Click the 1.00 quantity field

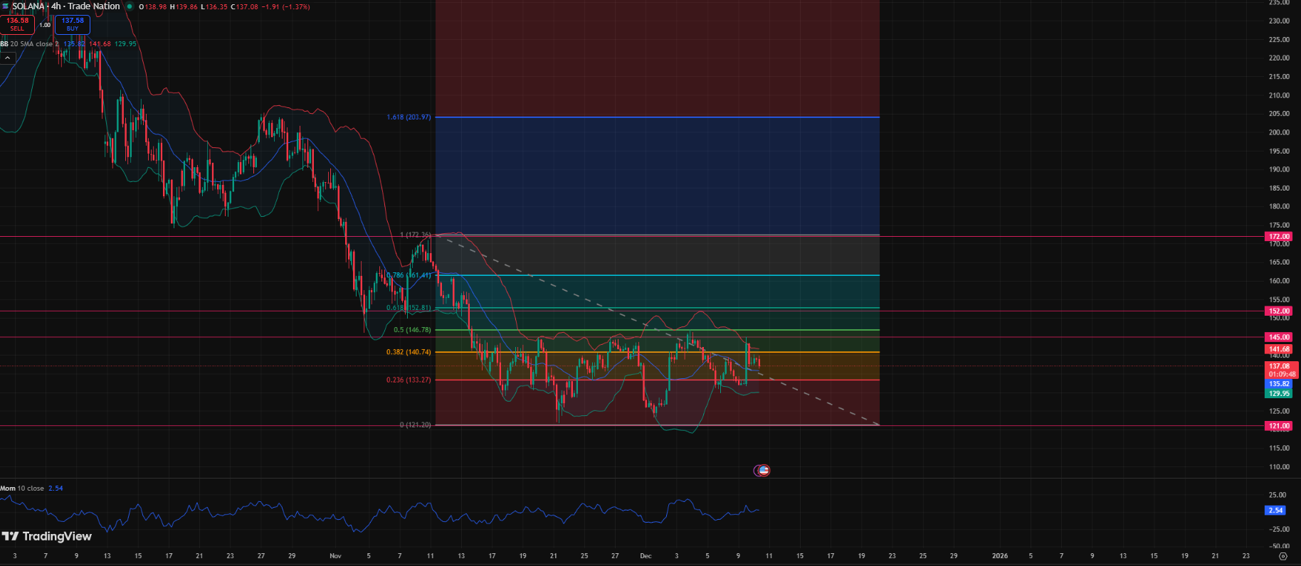point(45,25)
